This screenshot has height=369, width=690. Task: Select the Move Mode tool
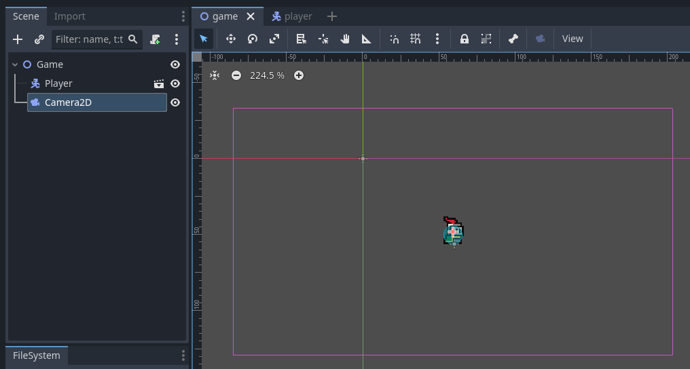pyautogui.click(x=230, y=39)
